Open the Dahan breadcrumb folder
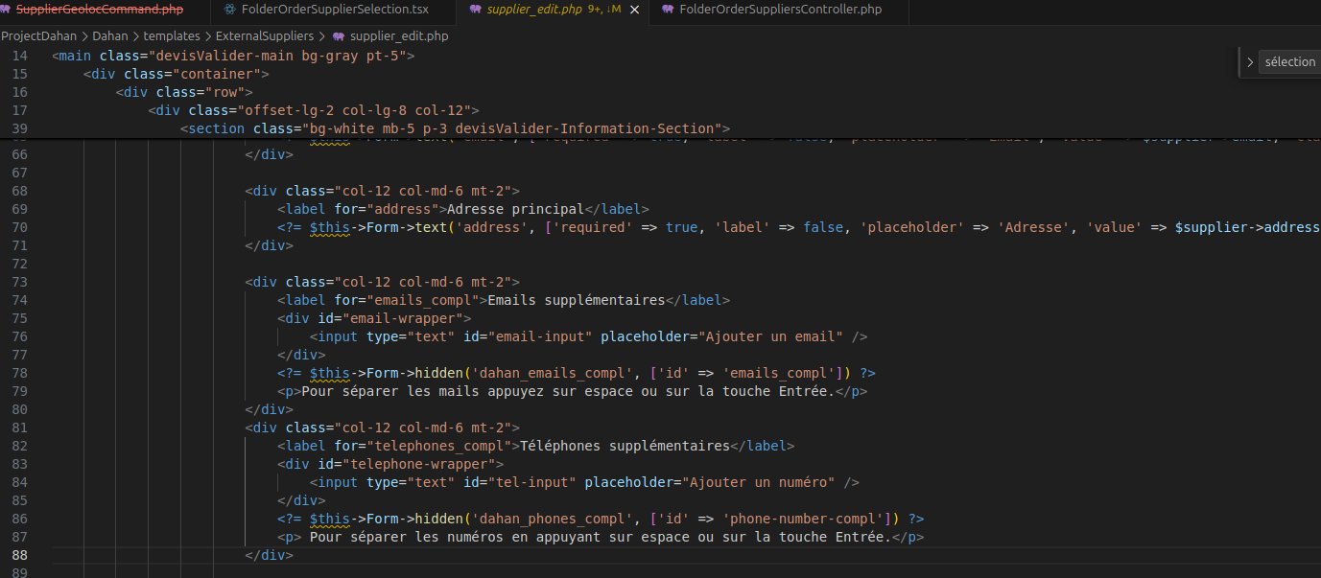 tap(110, 36)
